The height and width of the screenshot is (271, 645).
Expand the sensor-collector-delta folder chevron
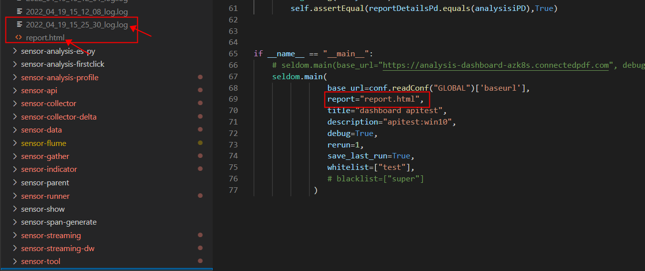tap(15, 117)
